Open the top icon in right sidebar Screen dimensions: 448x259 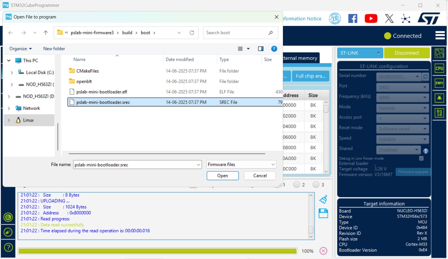pos(439,53)
